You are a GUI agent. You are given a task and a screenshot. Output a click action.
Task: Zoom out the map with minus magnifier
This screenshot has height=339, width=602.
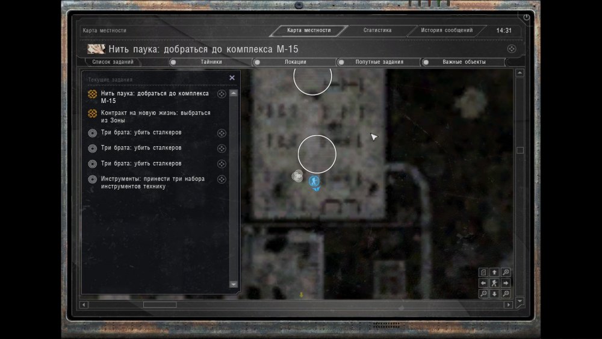click(483, 294)
